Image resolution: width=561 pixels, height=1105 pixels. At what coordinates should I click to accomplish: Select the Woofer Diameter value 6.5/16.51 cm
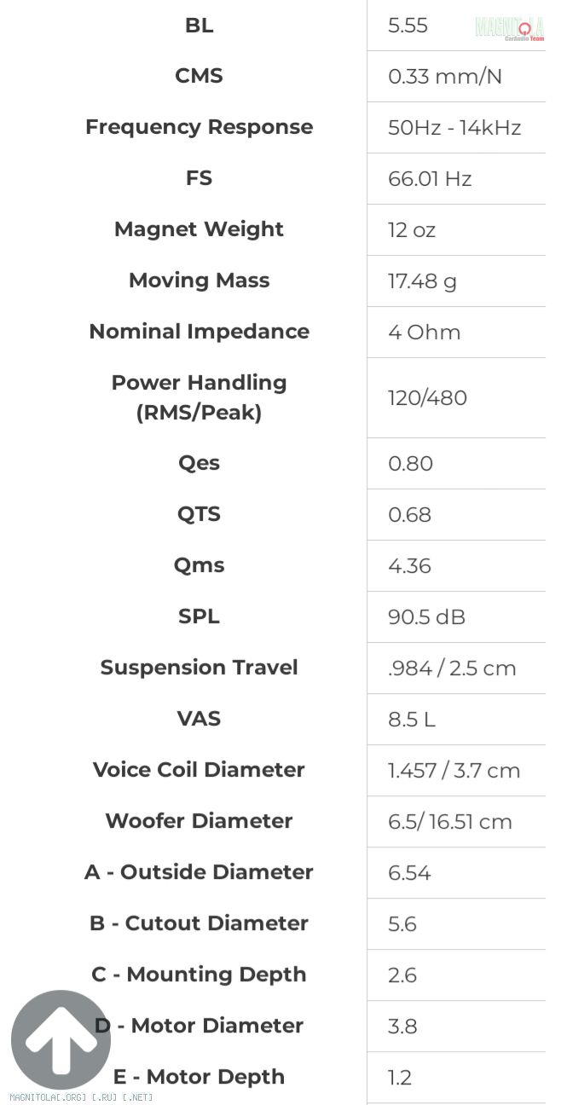(450, 822)
